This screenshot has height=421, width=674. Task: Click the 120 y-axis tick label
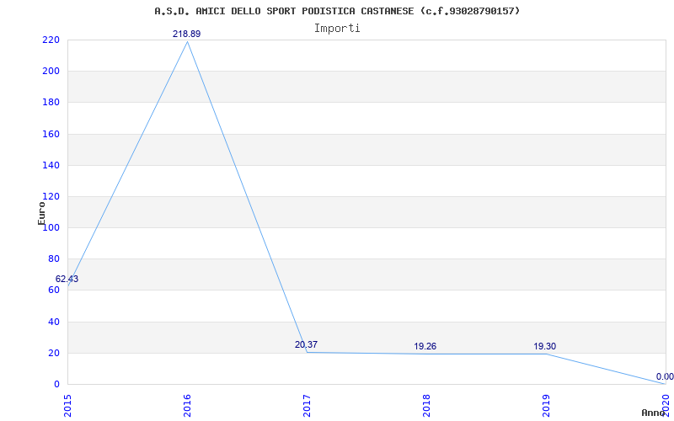(x=51, y=197)
